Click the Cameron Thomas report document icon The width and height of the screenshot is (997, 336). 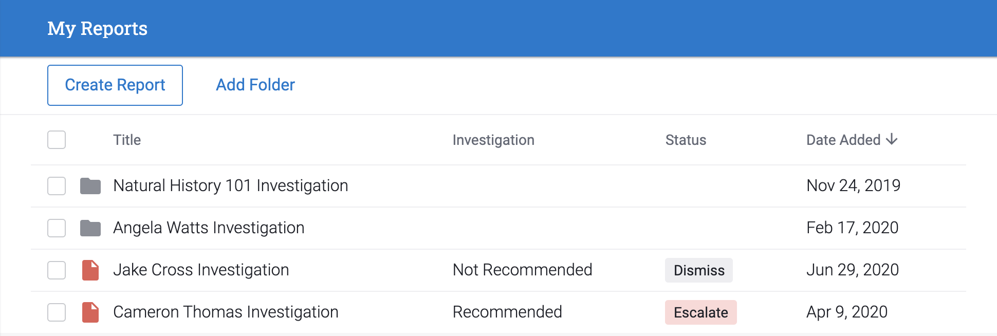[x=90, y=312]
